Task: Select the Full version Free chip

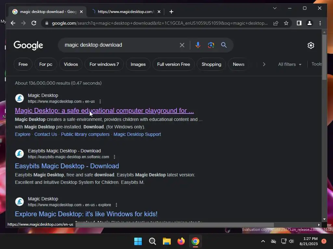Action: point(174,64)
